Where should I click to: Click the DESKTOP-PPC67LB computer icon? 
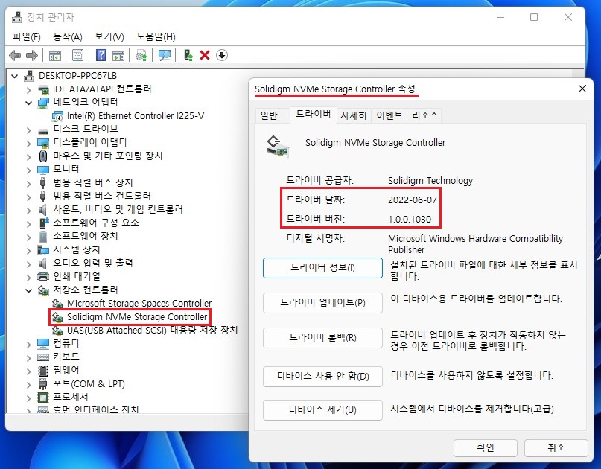click(x=29, y=76)
